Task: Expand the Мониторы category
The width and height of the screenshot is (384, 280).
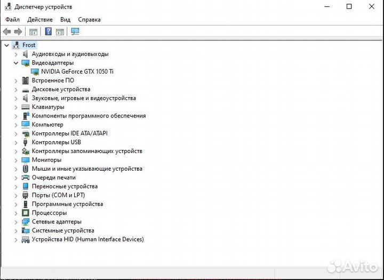Action: [16, 160]
